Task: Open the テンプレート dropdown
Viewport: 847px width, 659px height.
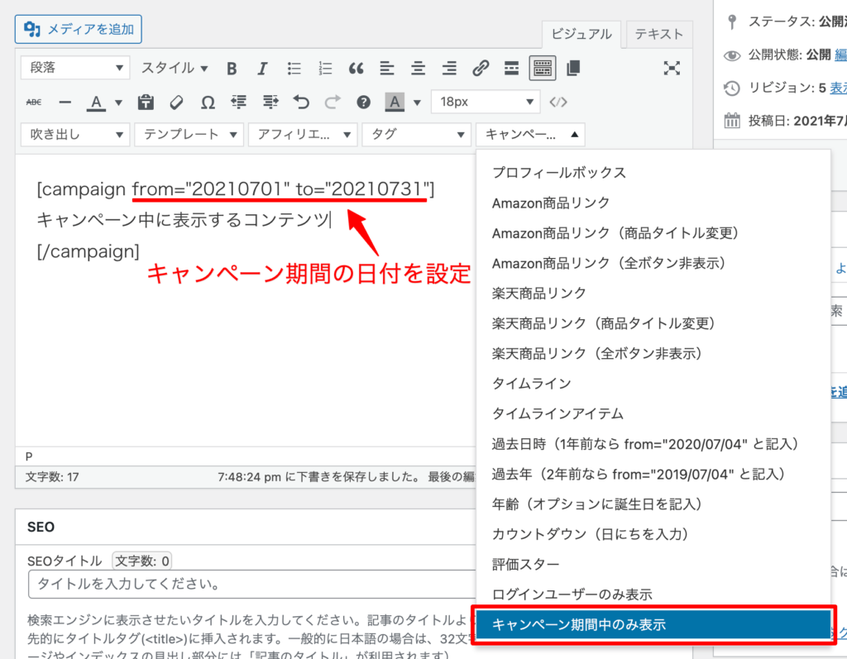Action: [189, 135]
